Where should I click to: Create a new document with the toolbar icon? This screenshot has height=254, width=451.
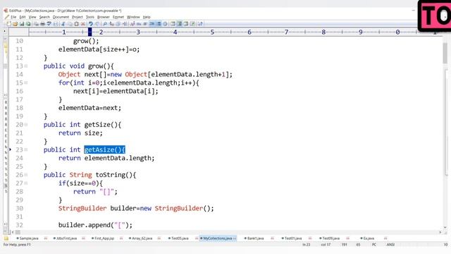tap(9, 24)
